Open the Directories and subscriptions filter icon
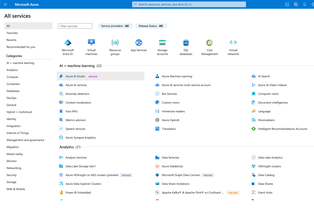The height and width of the screenshot is (208, 314). (x=296, y=4)
